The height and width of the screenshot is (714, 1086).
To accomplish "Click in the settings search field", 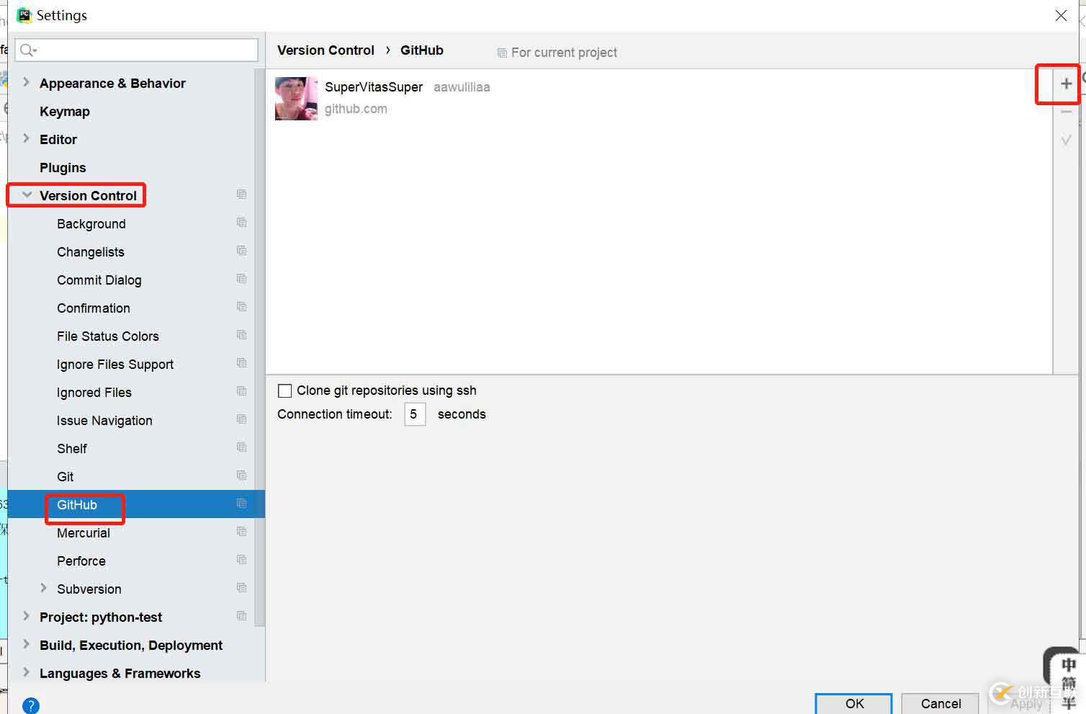I will point(137,50).
